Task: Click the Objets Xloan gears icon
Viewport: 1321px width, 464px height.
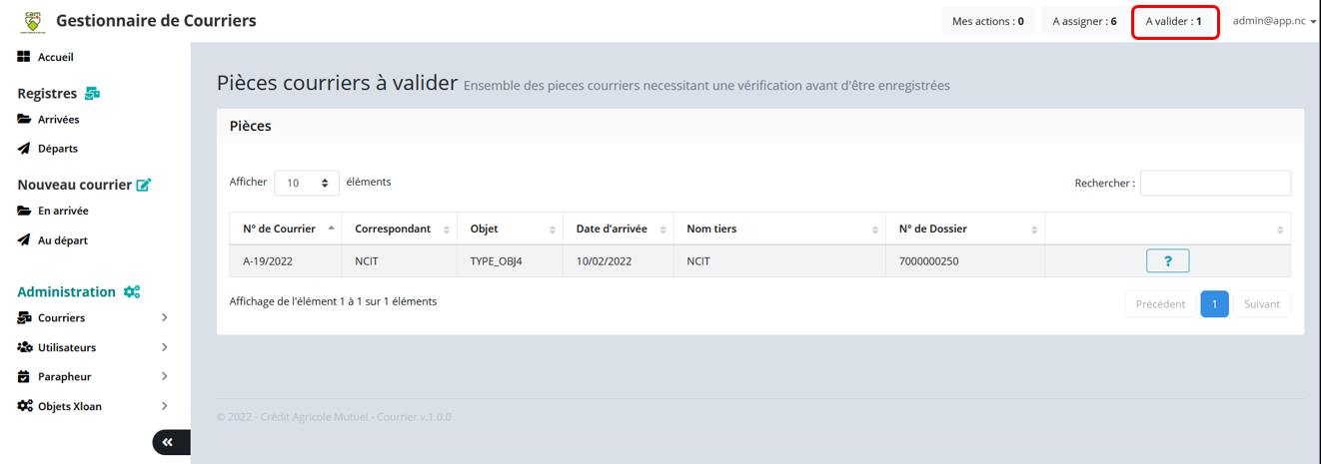Action: click(25, 406)
